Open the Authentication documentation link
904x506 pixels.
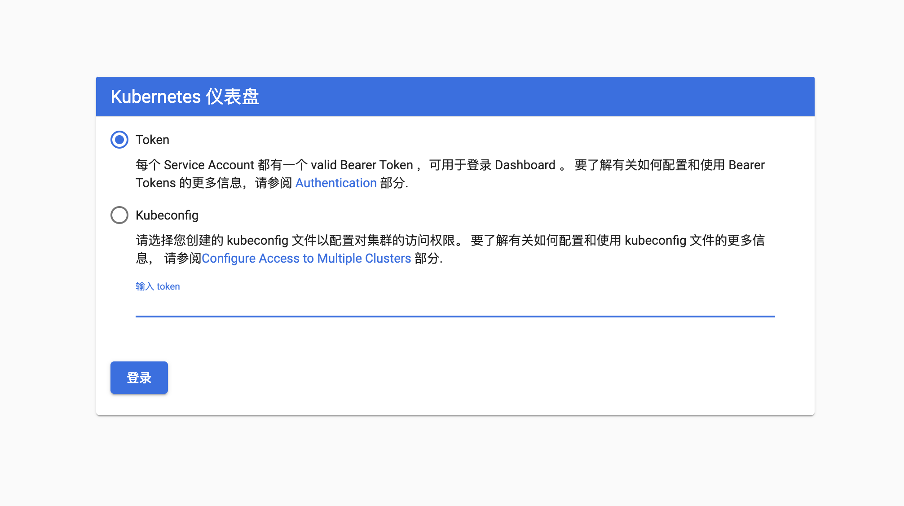(335, 183)
